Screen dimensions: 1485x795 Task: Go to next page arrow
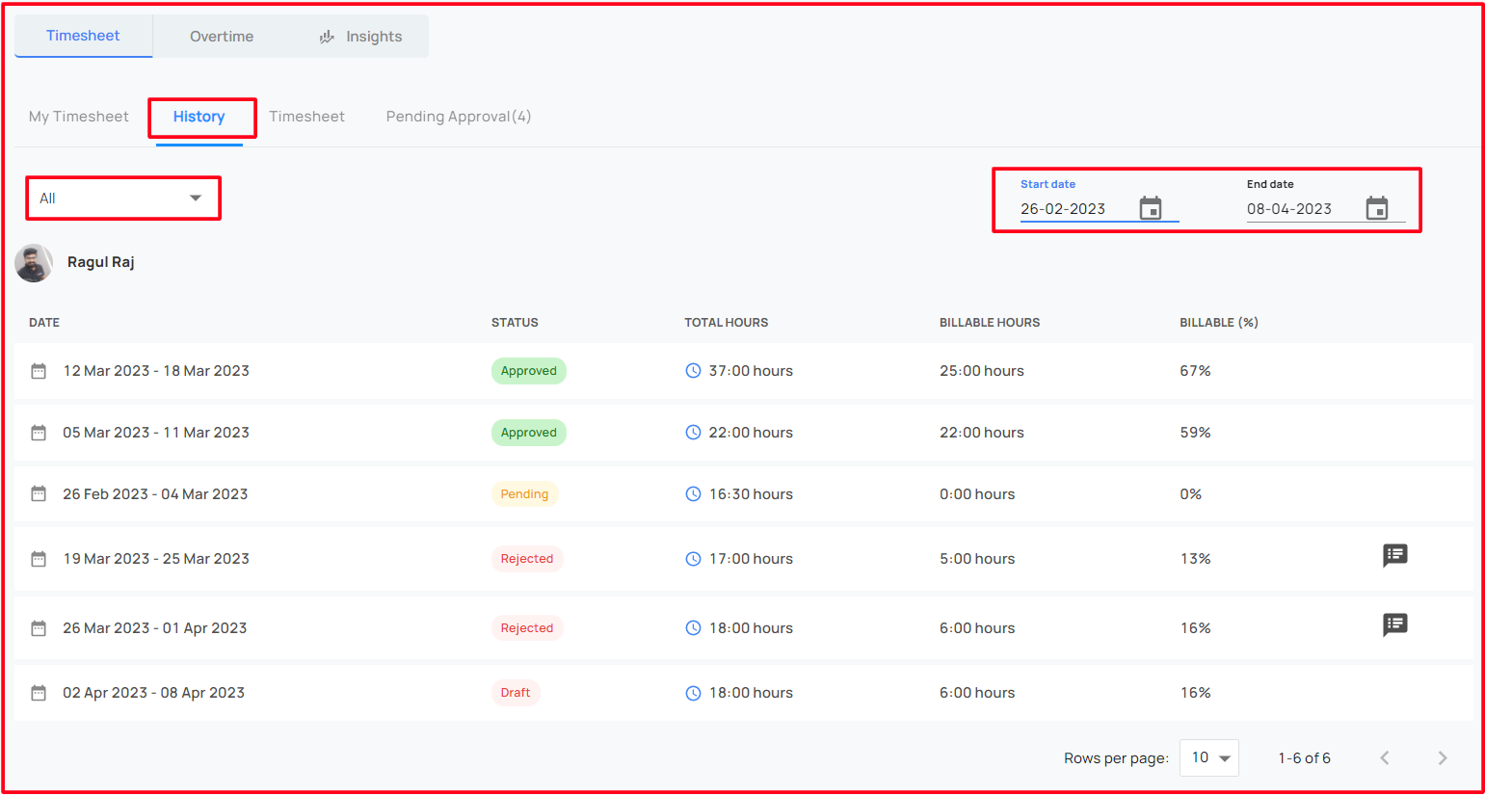point(1442,758)
